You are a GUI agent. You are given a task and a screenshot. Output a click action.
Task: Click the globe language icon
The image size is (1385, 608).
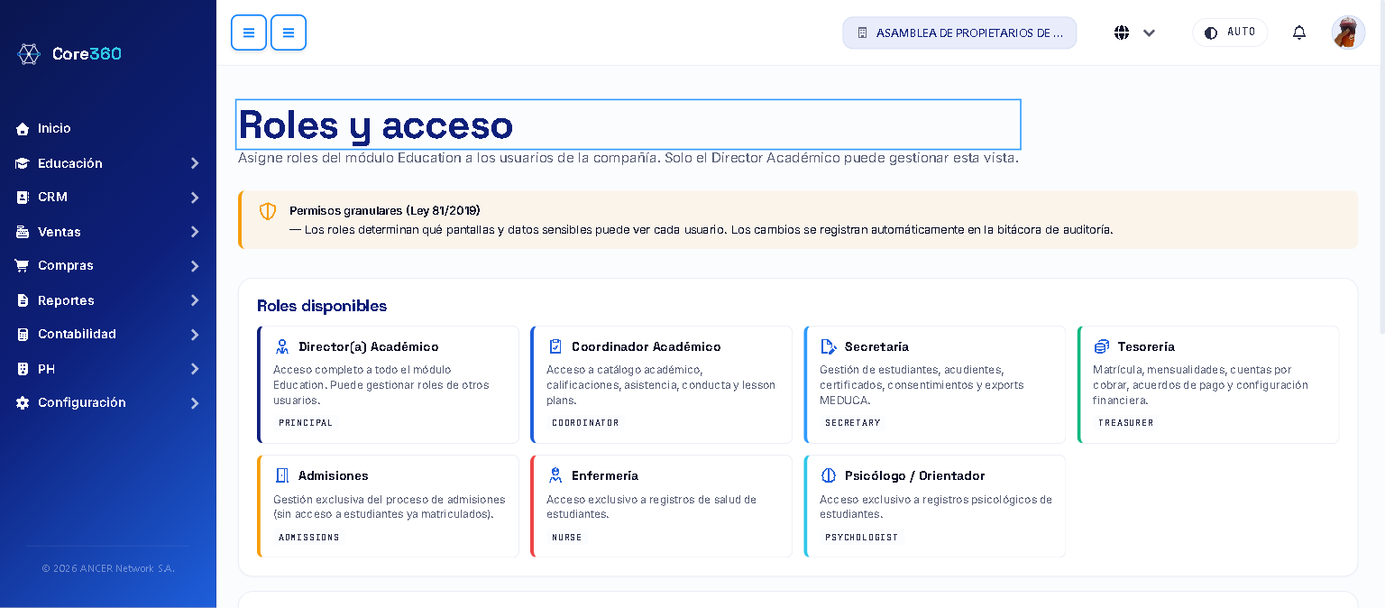pos(1122,32)
